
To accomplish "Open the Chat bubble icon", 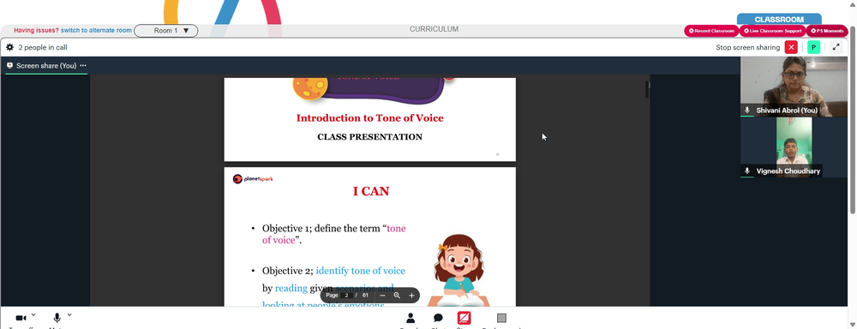I will (438, 318).
